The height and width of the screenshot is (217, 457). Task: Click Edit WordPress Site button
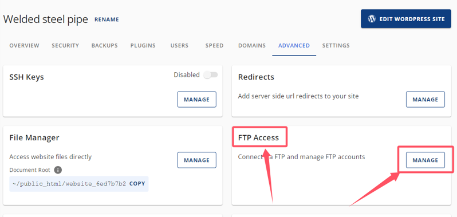[x=406, y=19]
